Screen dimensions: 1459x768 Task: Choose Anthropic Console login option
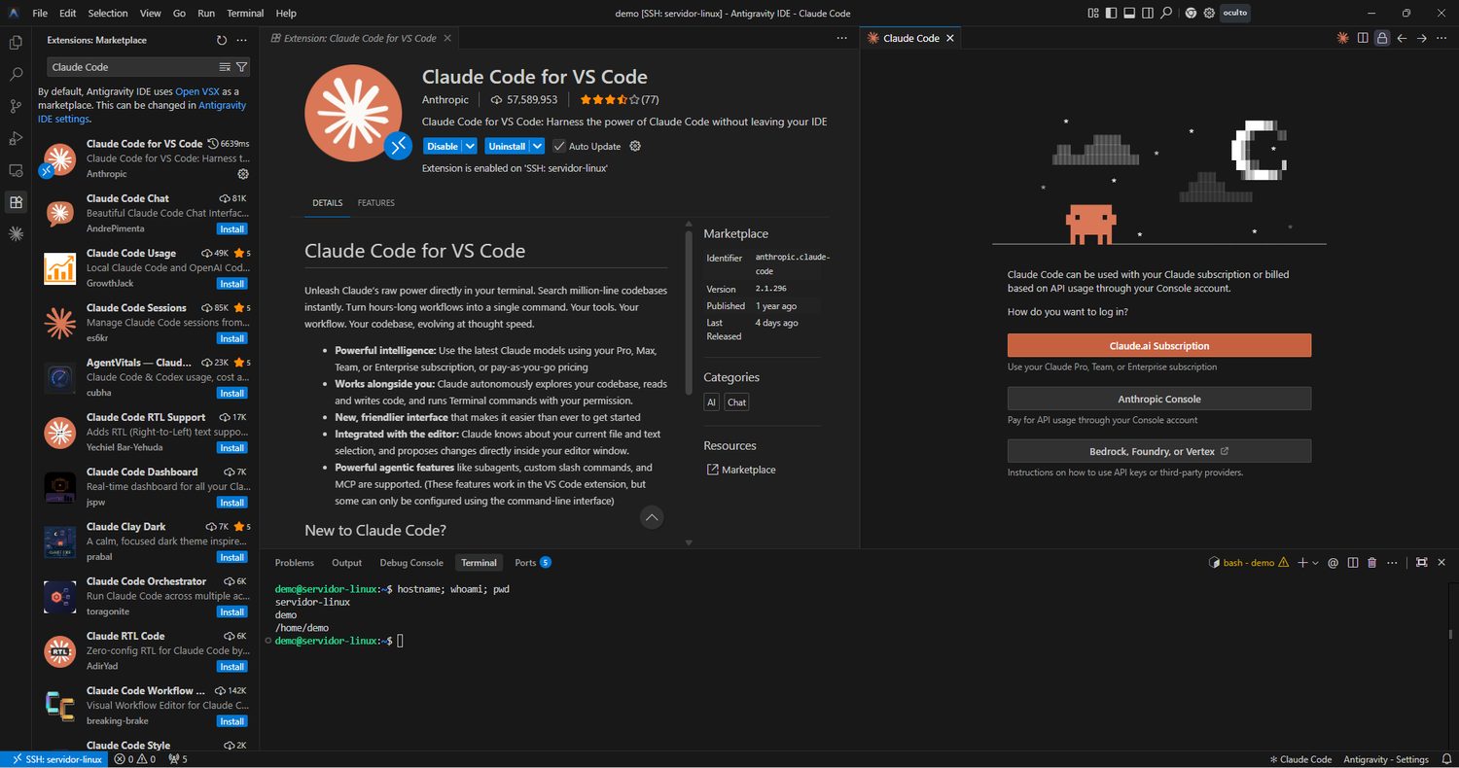coord(1159,399)
